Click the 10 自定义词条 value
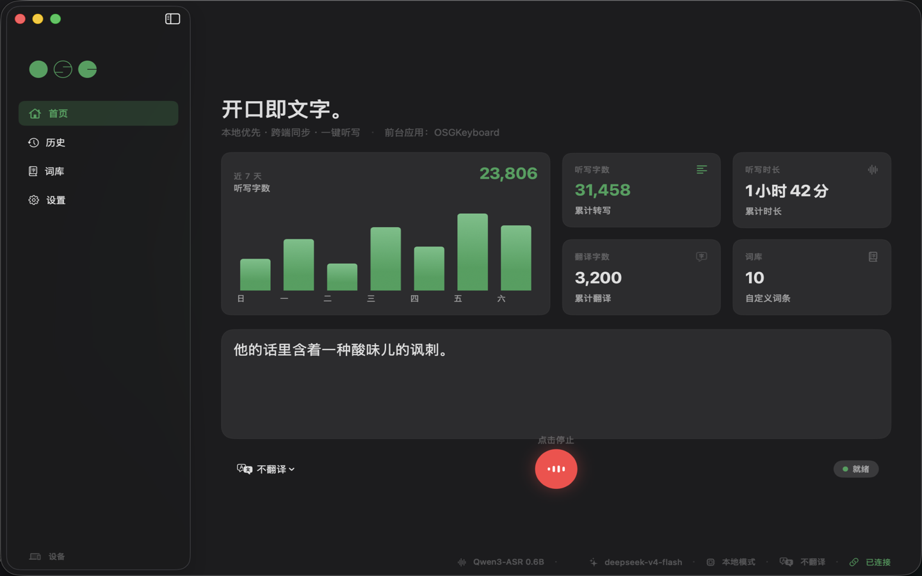922x576 pixels. pyautogui.click(x=754, y=278)
